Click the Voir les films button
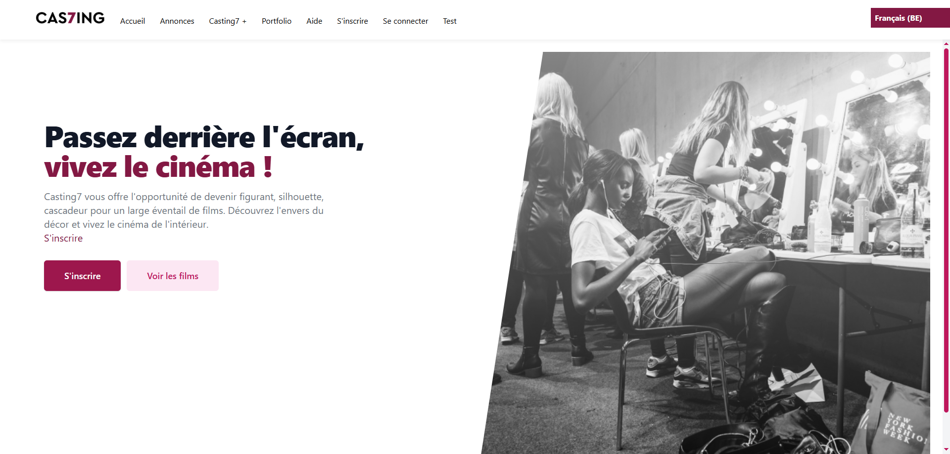 click(173, 276)
